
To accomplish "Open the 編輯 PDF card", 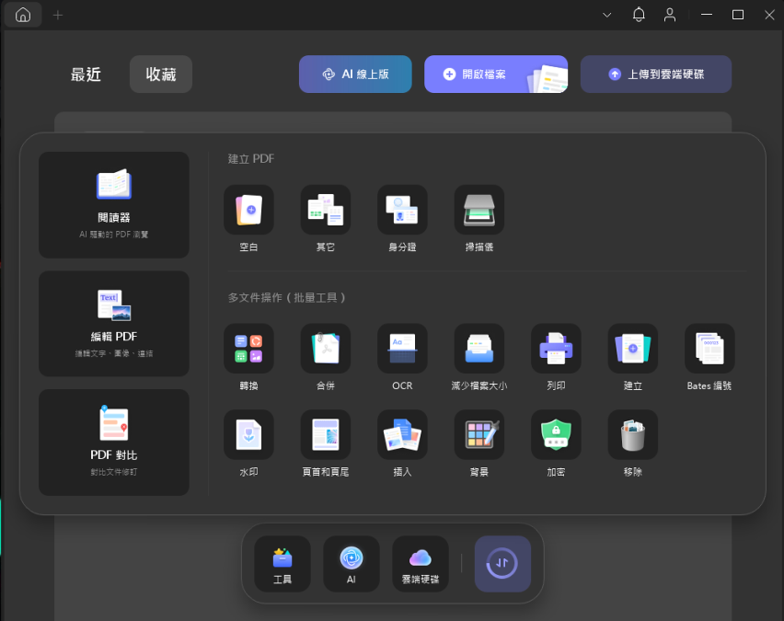I will (114, 324).
